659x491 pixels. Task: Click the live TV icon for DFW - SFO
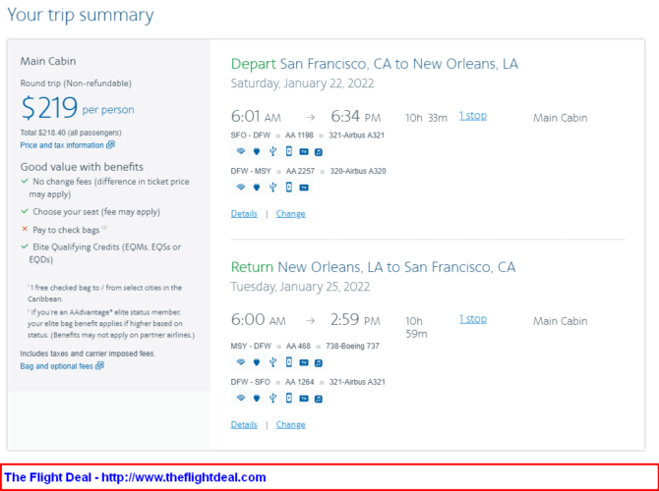pyautogui.click(x=304, y=398)
